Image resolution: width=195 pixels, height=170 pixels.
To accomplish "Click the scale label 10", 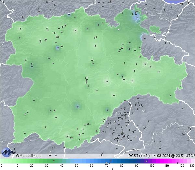I will click(17, 166).
